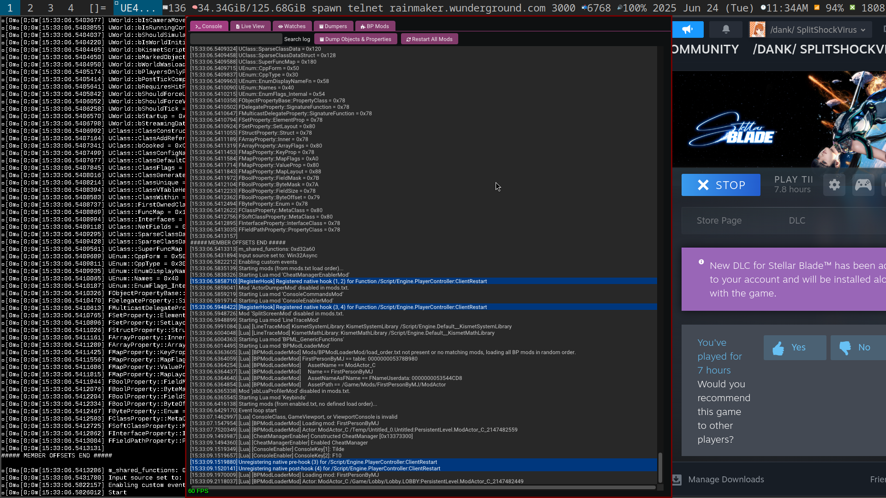Screen dimensions: 886x498
Task: Open the Dumpers tab
Action: coord(333,26)
